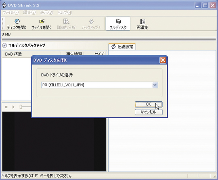
Task: Click the 再生時間 column header
Action: click(73, 54)
